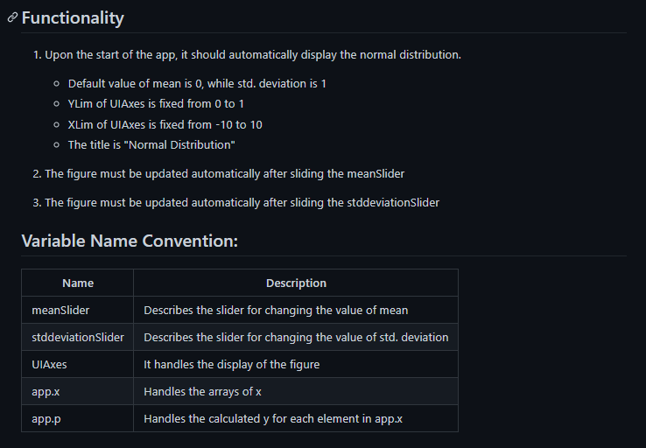The height and width of the screenshot is (448, 646).
Task: Click 'The title is Normal Distribution' bullet
Action: (151, 145)
